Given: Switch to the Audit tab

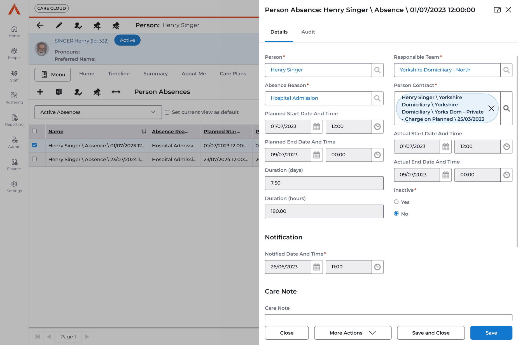Looking at the screenshot, I should pyautogui.click(x=308, y=32).
